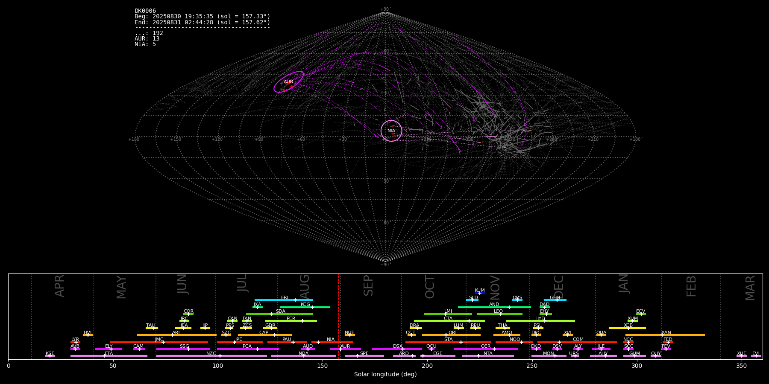Image resolution: width=769 pixels, height=384 pixels.
Task: Click the DK0006 station title text
Action: pos(145,11)
